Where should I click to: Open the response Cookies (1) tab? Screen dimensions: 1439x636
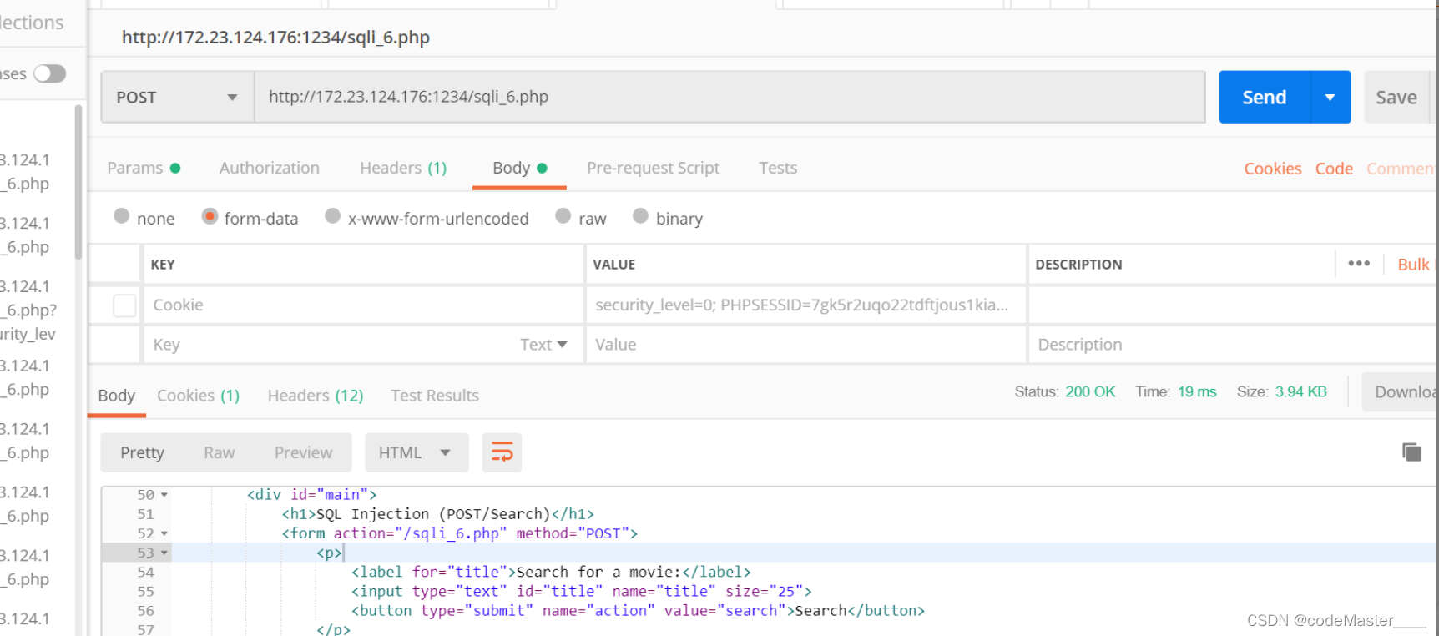(x=198, y=396)
